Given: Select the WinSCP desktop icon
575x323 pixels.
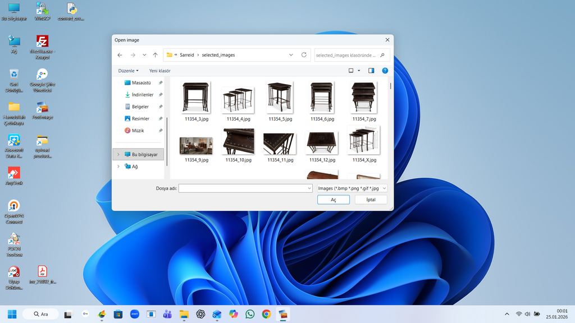Looking at the screenshot, I should point(42,11).
